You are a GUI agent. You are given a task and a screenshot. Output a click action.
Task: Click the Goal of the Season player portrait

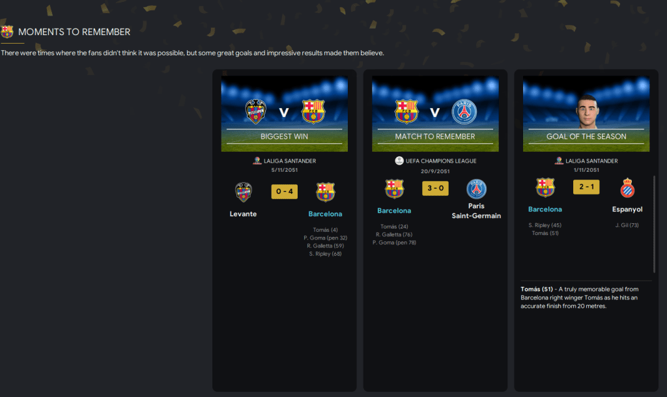click(x=587, y=111)
